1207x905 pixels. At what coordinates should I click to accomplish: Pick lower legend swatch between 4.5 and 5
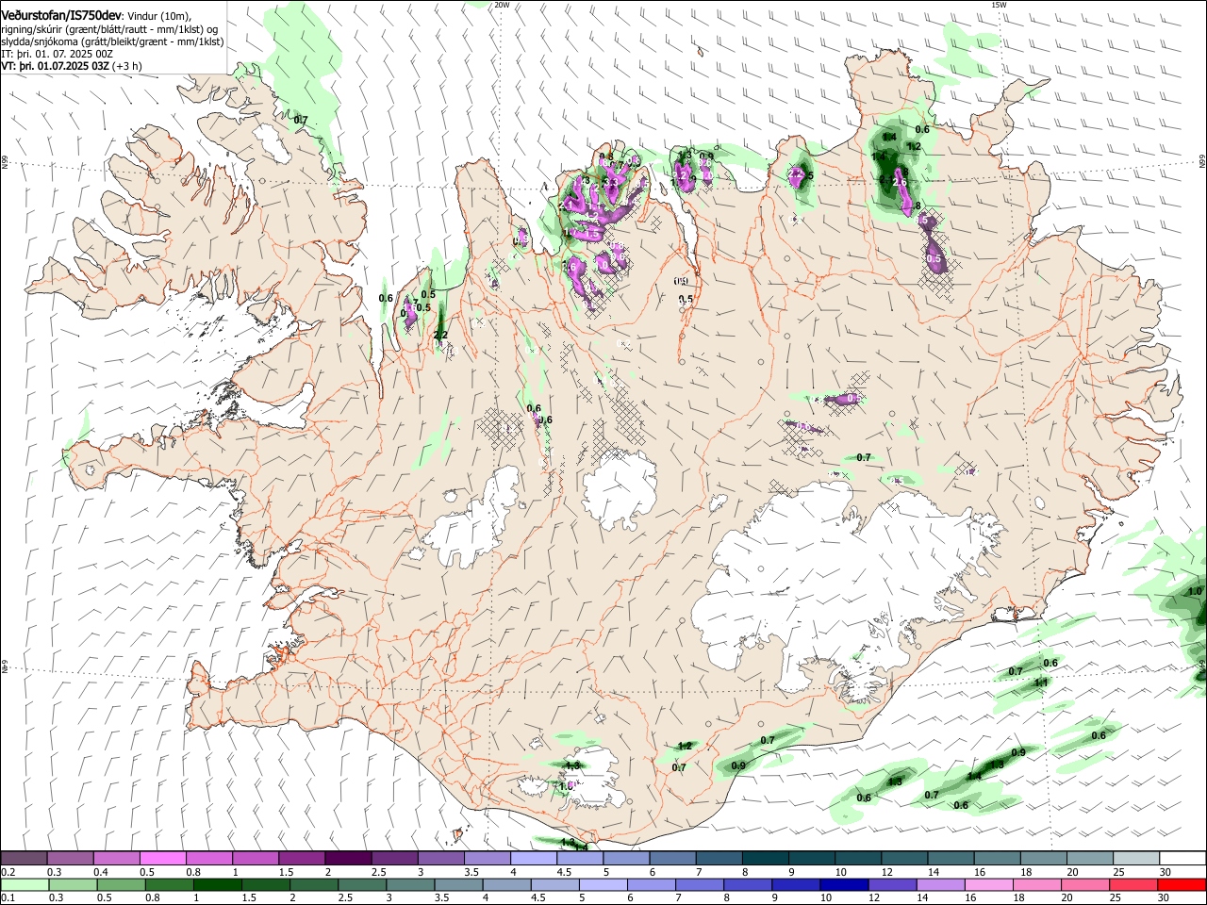coord(555,885)
